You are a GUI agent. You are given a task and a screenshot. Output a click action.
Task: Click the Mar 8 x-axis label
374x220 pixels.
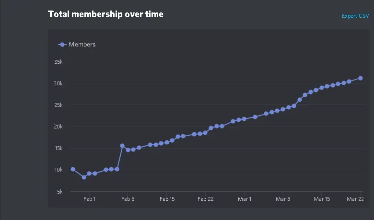point(283,199)
